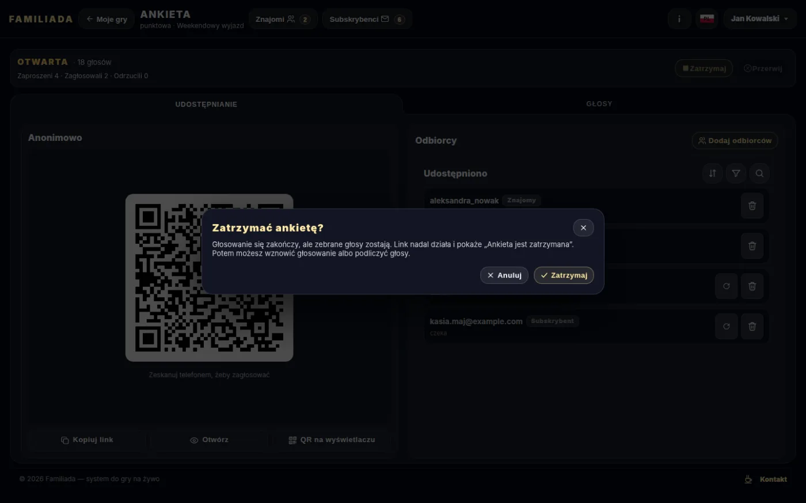Remove kasia.maj@example.com using trash icon
The height and width of the screenshot is (503, 806).
click(x=752, y=327)
